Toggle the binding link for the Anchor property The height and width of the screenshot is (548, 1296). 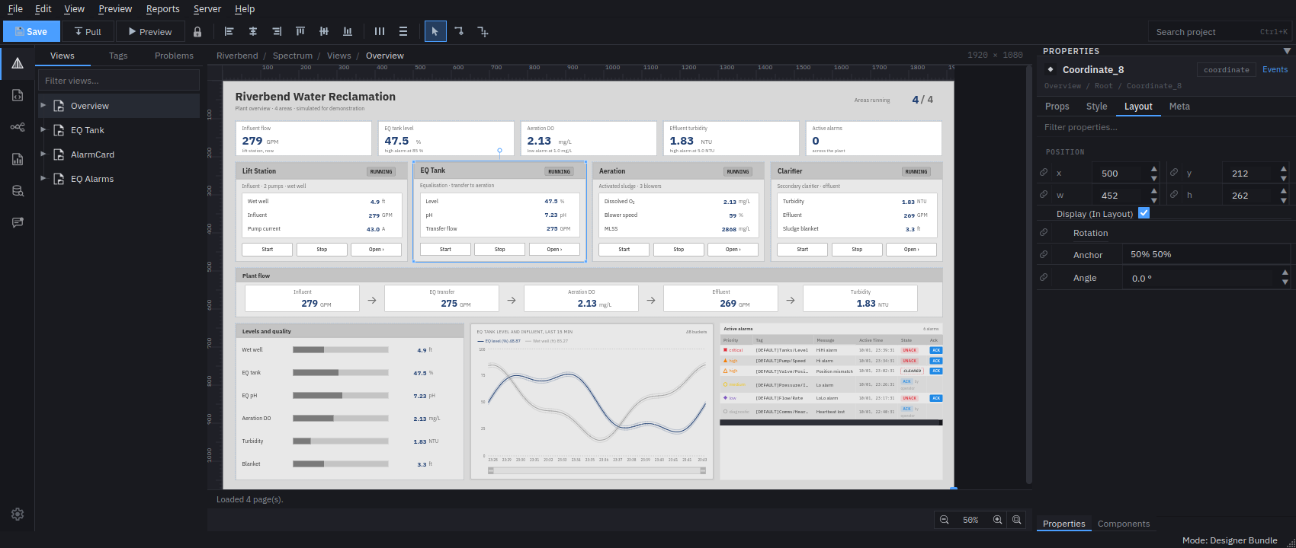pyautogui.click(x=1044, y=254)
